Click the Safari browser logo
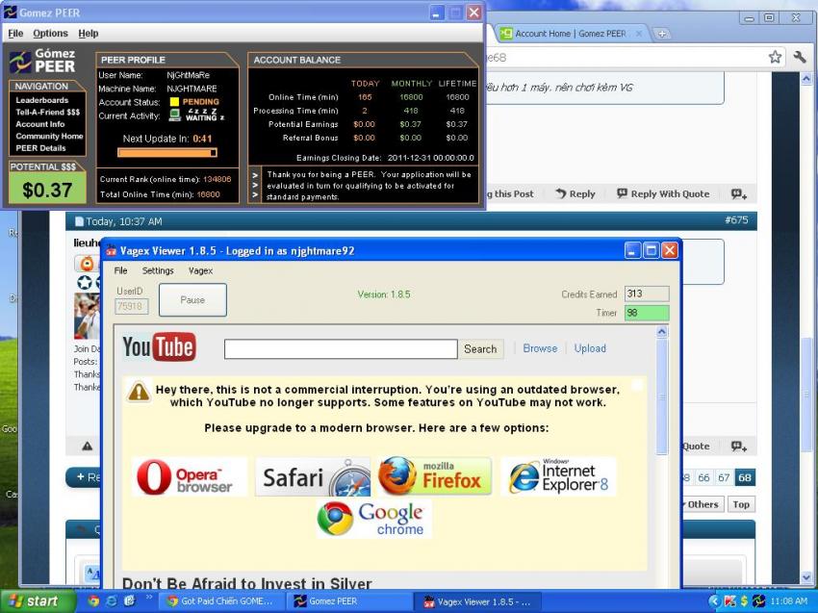818x613 pixels. pos(313,477)
